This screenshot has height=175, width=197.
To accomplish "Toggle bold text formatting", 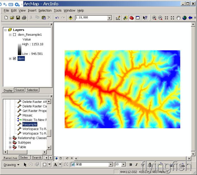I will [x=131, y=165].
